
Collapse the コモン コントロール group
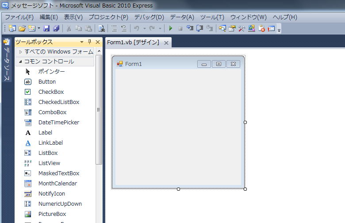pyautogui.click(x=55, y=62)
